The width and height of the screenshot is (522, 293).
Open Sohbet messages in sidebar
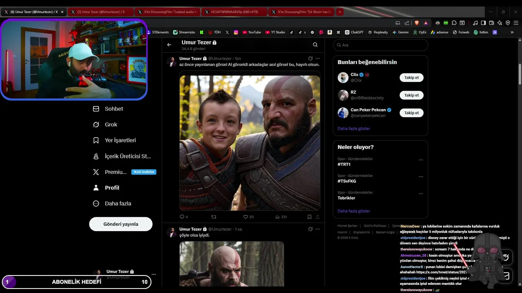pyautogui.click(x=108, y=109)
